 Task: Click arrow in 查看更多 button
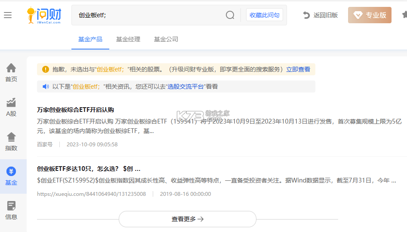coord(200,219)
